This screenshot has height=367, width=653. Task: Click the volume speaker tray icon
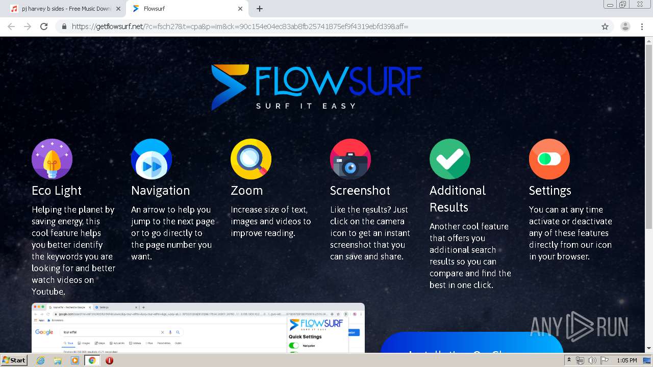[592, 360]
